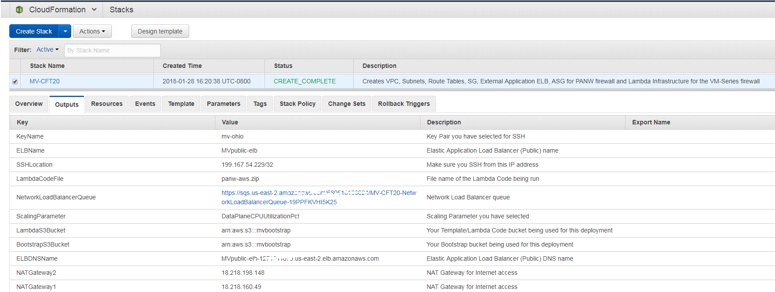Image resolution: width=775 pixels, height=292 pixels.
Task: Open the Template tab
Action: (181, 104)
